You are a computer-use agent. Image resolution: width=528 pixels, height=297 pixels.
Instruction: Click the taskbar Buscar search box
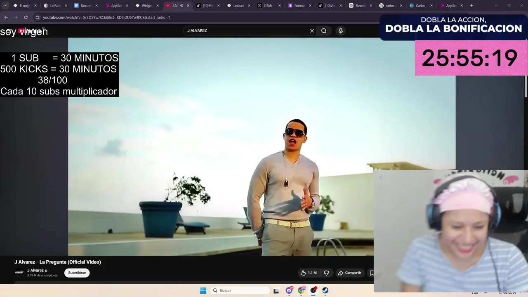tap(240, 290)
